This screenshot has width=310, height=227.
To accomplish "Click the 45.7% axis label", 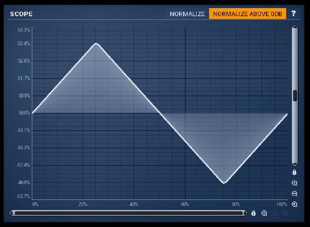I will coord(23,196).
